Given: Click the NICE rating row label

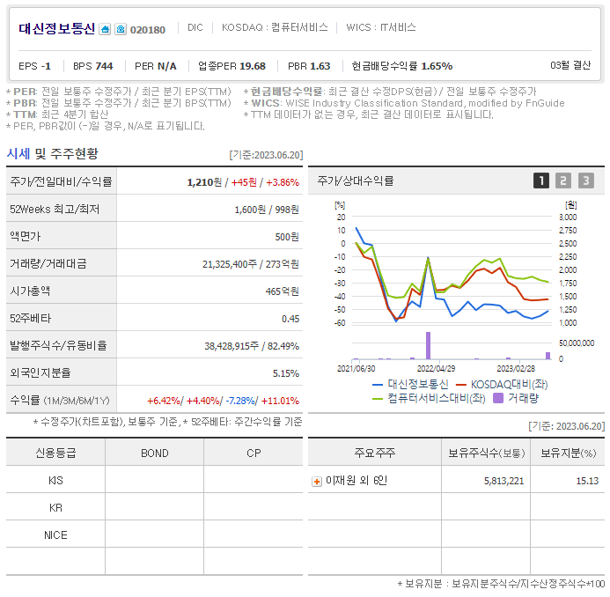Looking at the screenshot, I should pyautogui.click(x=55, y=535).
